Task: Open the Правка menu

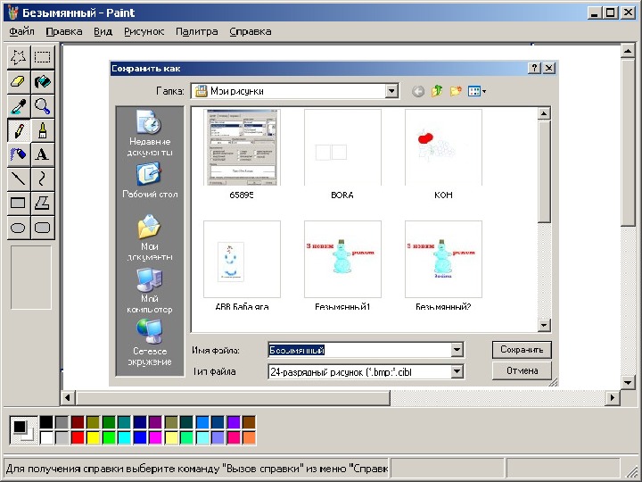Action: (64, 31)
